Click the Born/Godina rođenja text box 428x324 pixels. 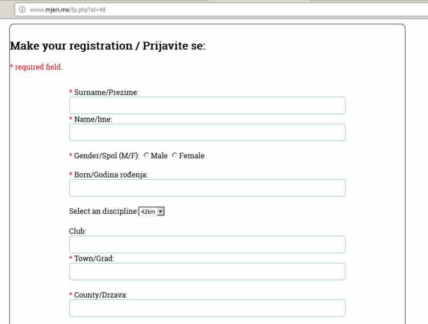click(x=207, y=188)
